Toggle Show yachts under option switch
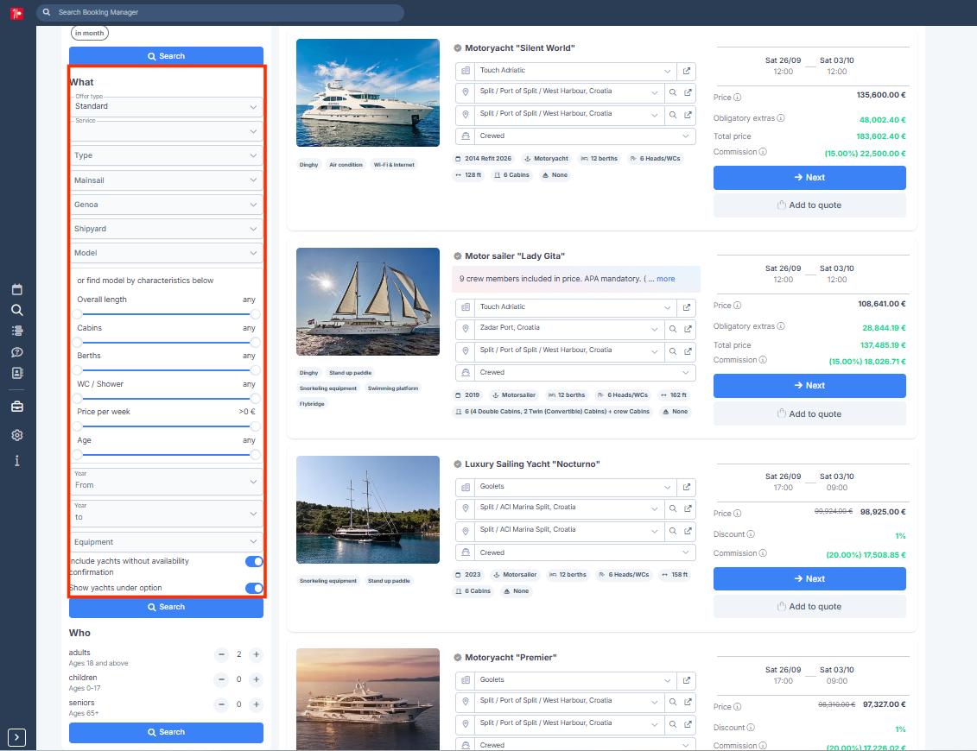This screenshot has width=977, height=751. pos(254,589)
